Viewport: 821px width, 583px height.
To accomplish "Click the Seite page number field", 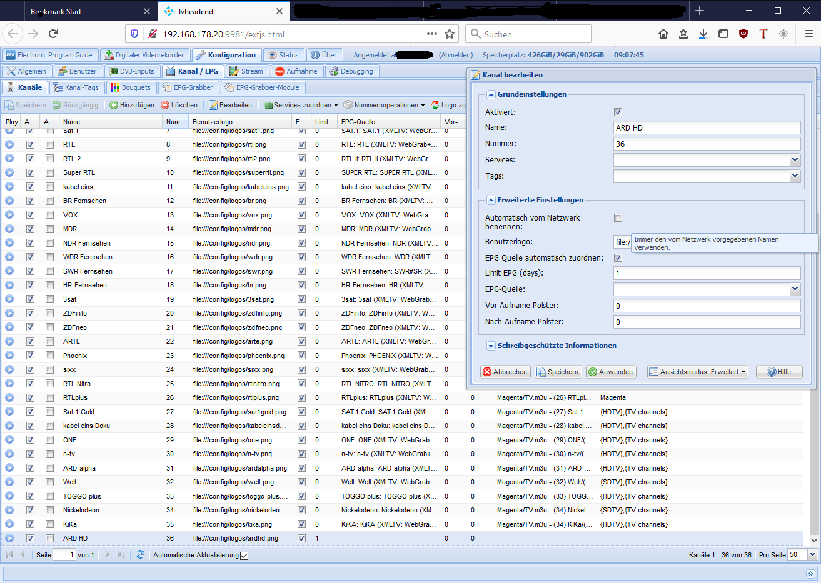I will point(64,554).
